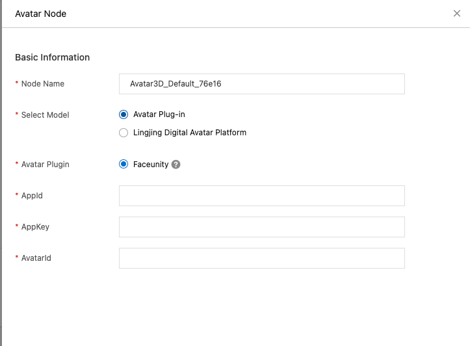Screen dimensions: 470x346
Task: Click into the AppKey input box
Action: coord(261,227)
